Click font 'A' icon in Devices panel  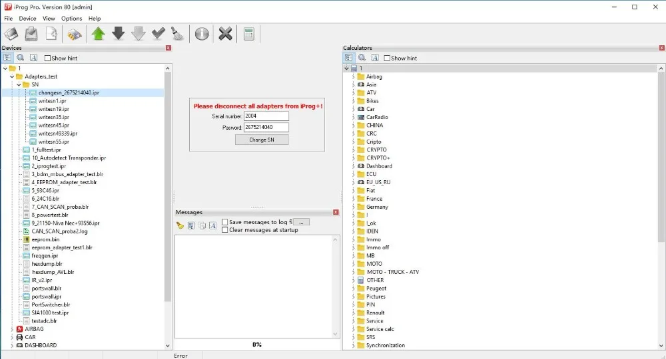(x=33, y=58)
